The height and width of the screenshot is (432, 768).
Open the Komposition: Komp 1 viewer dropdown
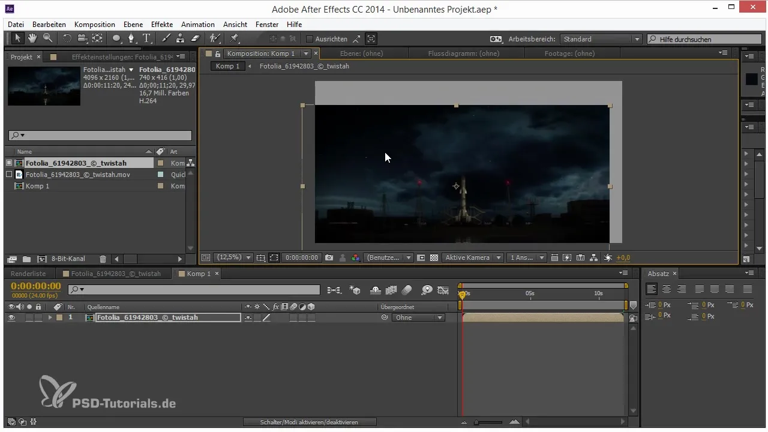[x=306, y=53]
